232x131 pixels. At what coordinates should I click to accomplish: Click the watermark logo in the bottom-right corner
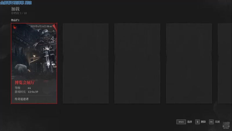[226, 125]
